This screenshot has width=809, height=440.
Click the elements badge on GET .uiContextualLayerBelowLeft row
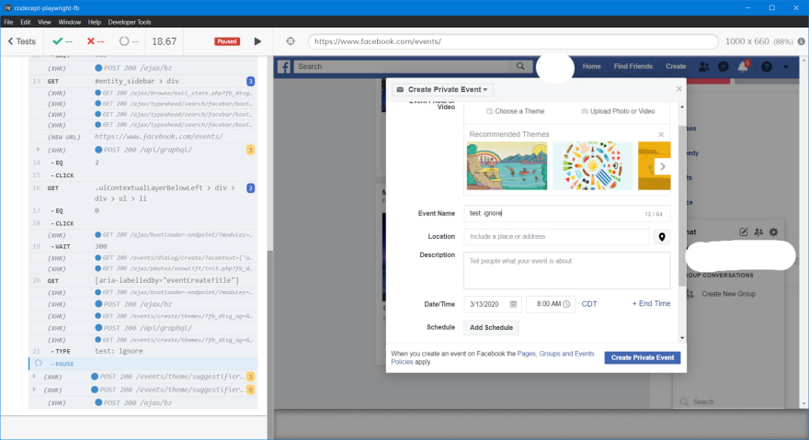250,188
